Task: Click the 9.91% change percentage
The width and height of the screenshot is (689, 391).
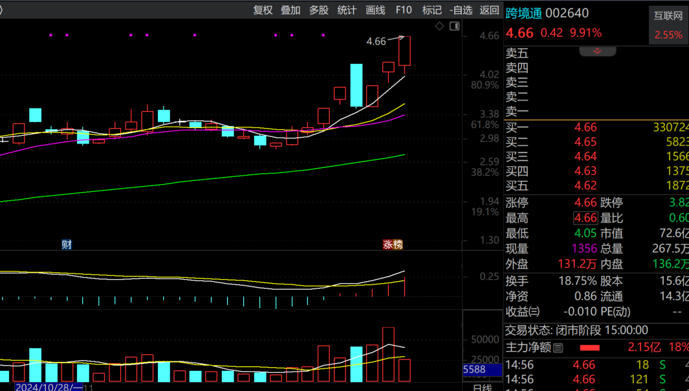Action: coord(585,33)
